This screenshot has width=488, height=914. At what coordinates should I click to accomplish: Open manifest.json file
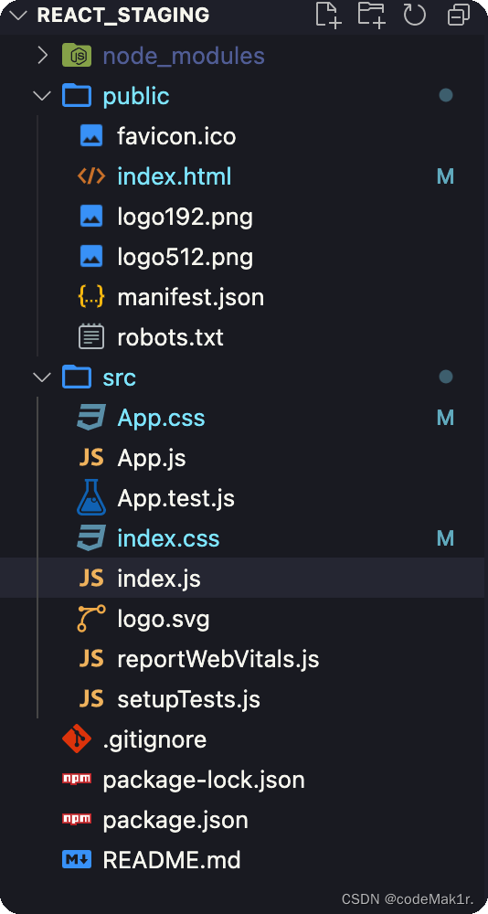(x=191, y=298)
